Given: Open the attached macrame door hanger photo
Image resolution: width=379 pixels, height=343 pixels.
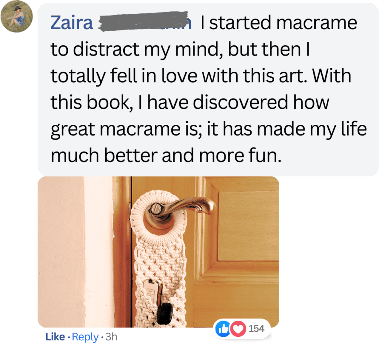Looking at the screenshot, I should [x=158, y=252].
